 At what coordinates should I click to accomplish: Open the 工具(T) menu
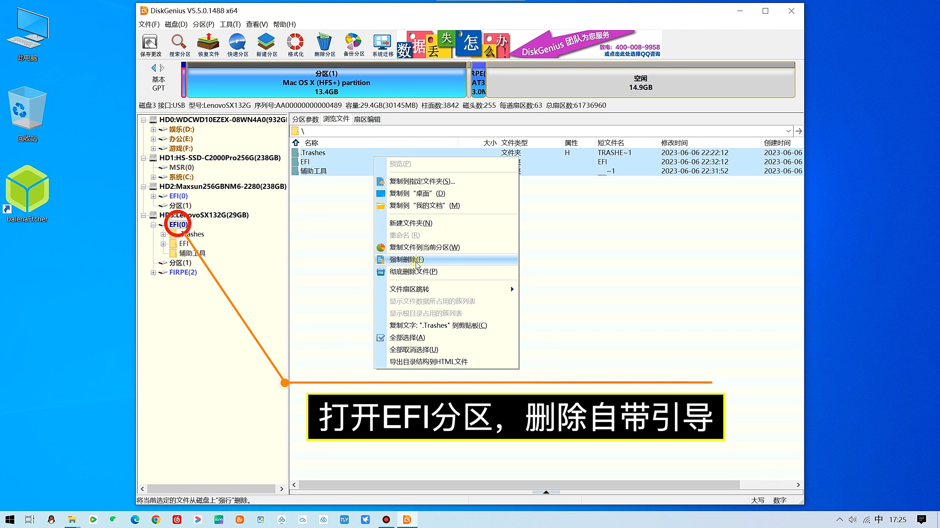pos(230,24)
